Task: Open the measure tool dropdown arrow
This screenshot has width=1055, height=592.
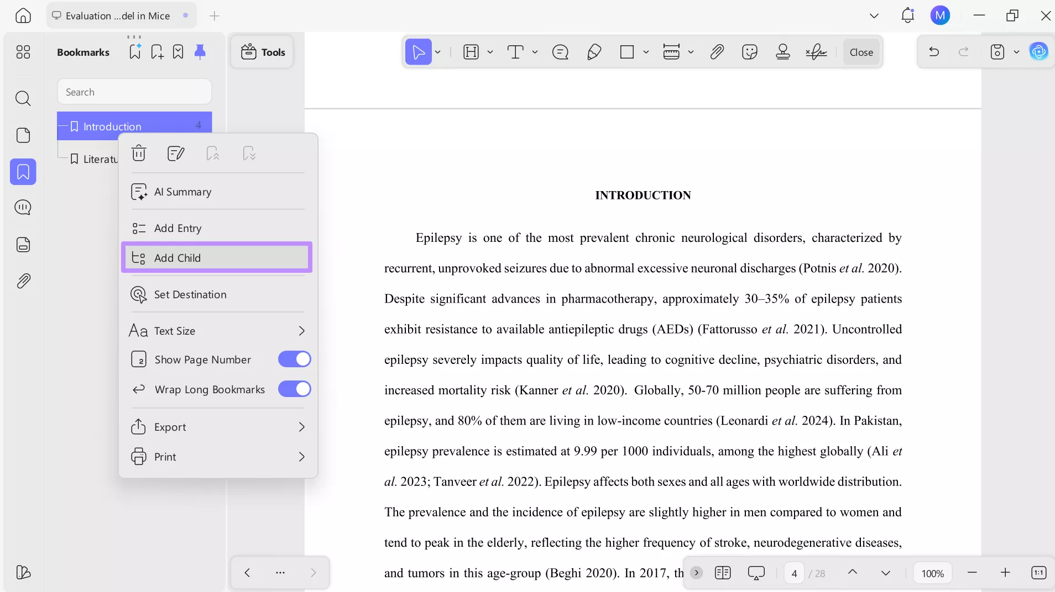Action: coord(691,52)
